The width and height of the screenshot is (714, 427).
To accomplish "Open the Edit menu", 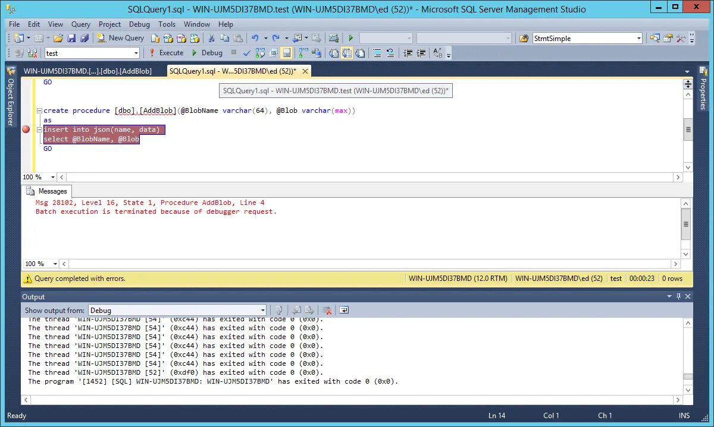I will pyautogui.click(x=34, y=24).
